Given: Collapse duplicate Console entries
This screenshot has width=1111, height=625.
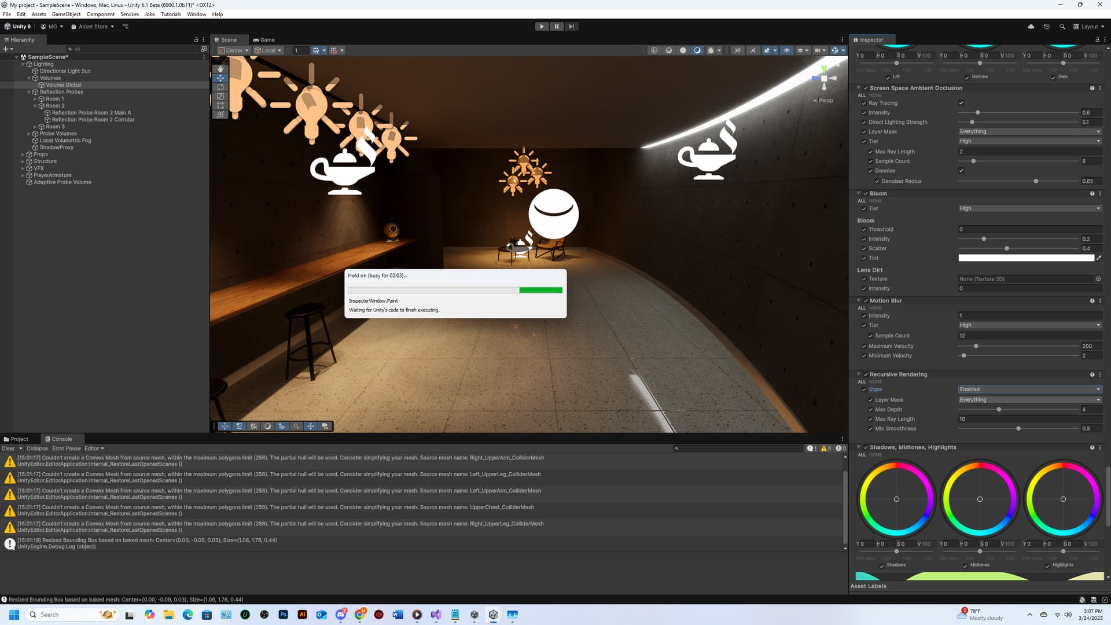Looking at the screenshot, I should (x=37, y=448).
